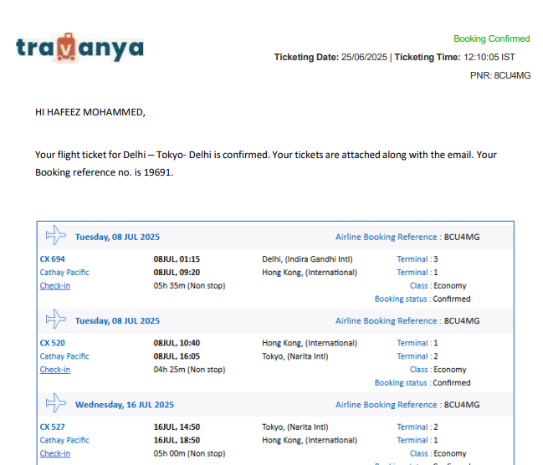Click the Wednesday, 16 JUL 2025 heading
543x465 pixels.
coord(125,405)
